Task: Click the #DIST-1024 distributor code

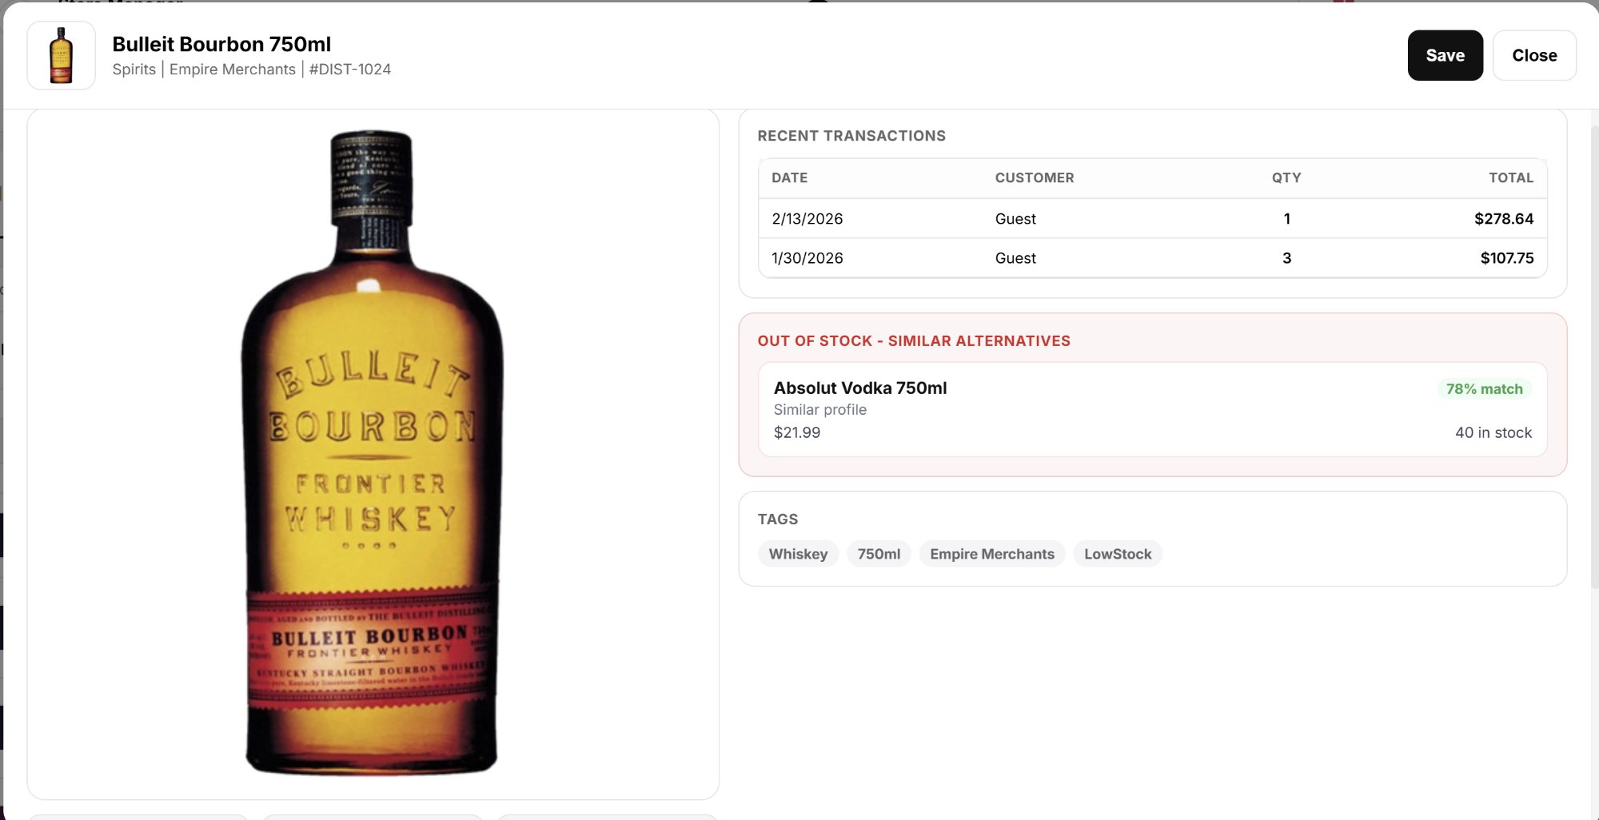Action: pyautogui.click(x=349, y=70)
